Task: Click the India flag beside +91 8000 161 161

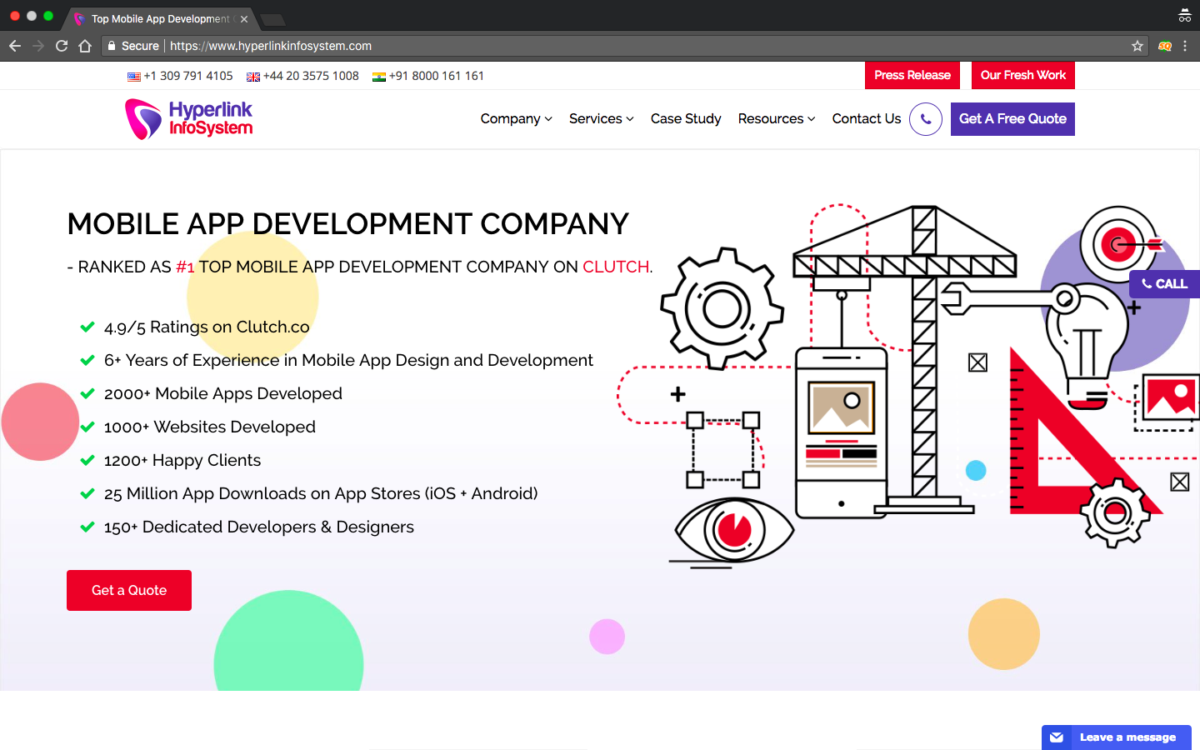Action: 379,76
